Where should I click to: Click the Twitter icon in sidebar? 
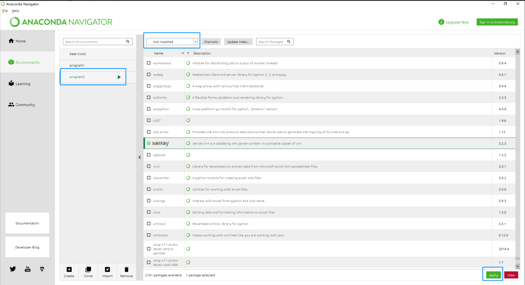click(13, 269)
